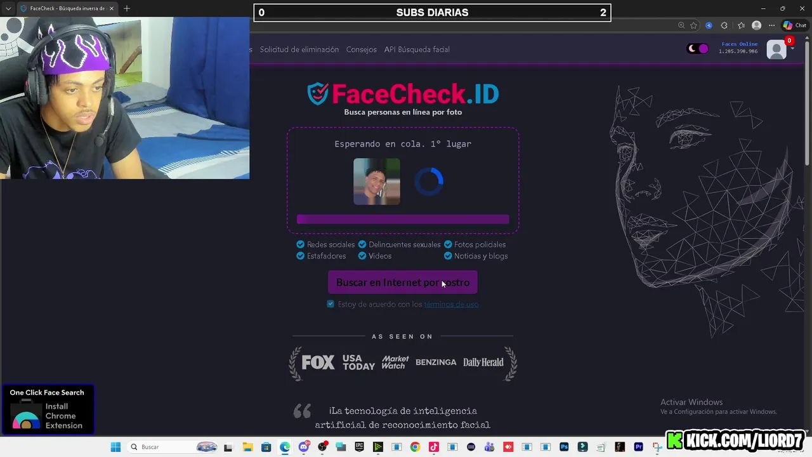Click the Esperando en cola status text

(x=403, y=144)
